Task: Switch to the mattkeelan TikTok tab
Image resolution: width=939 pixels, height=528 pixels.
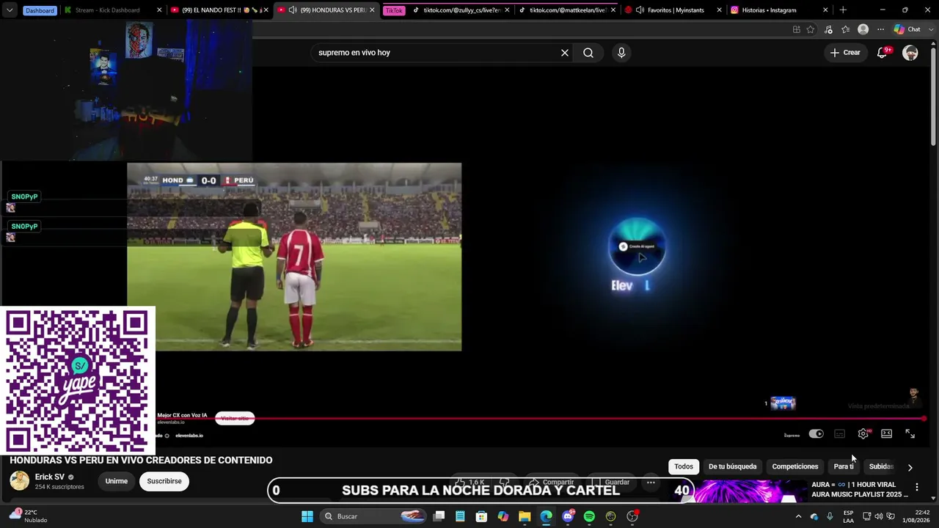Action: 566,10
